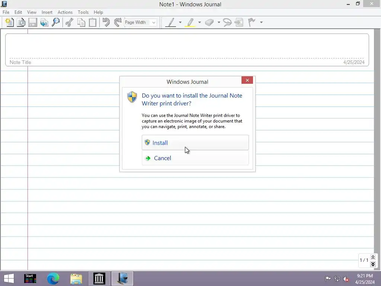Click the Export/send note icon
Image resolution: width=381 pixels, height=286 pixels.
(x=44, y=22)
